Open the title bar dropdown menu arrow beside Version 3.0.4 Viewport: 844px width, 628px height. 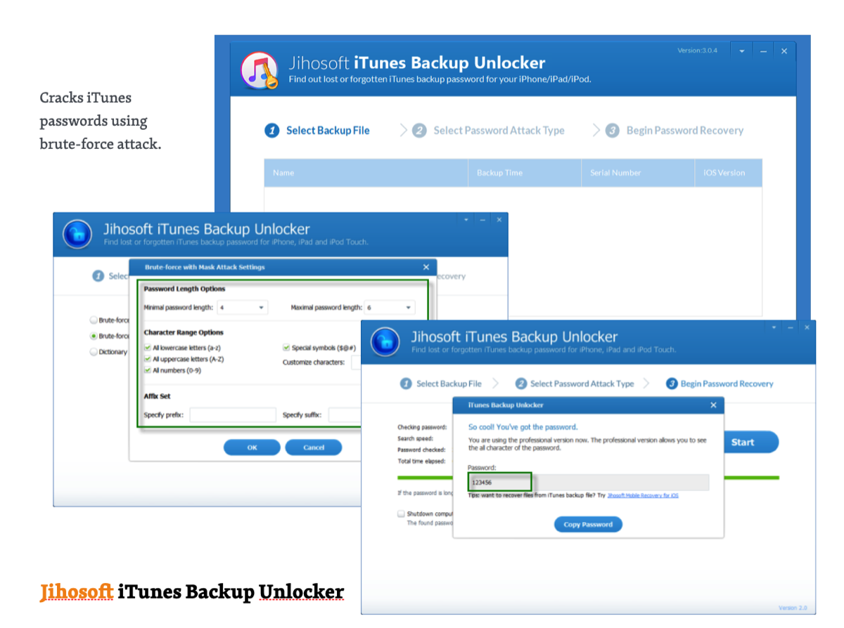[x=741, y=51]
